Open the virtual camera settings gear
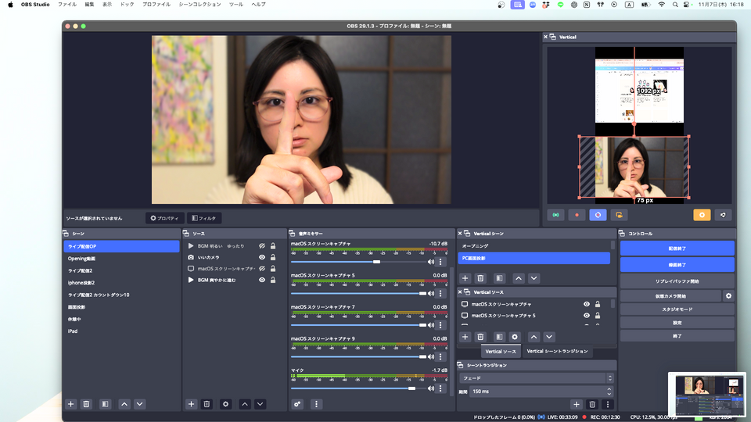 (728, 296)
